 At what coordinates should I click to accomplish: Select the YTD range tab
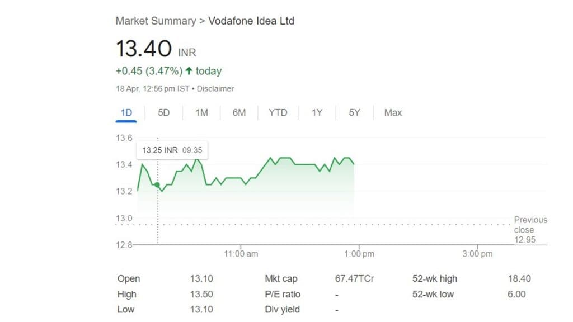click(x=278, y=112)
